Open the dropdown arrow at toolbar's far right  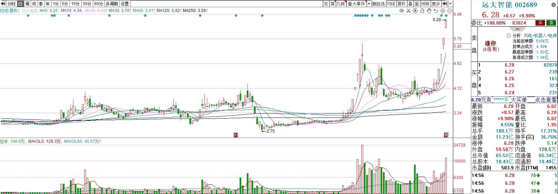pyautogui.click(x=450, y=4)
